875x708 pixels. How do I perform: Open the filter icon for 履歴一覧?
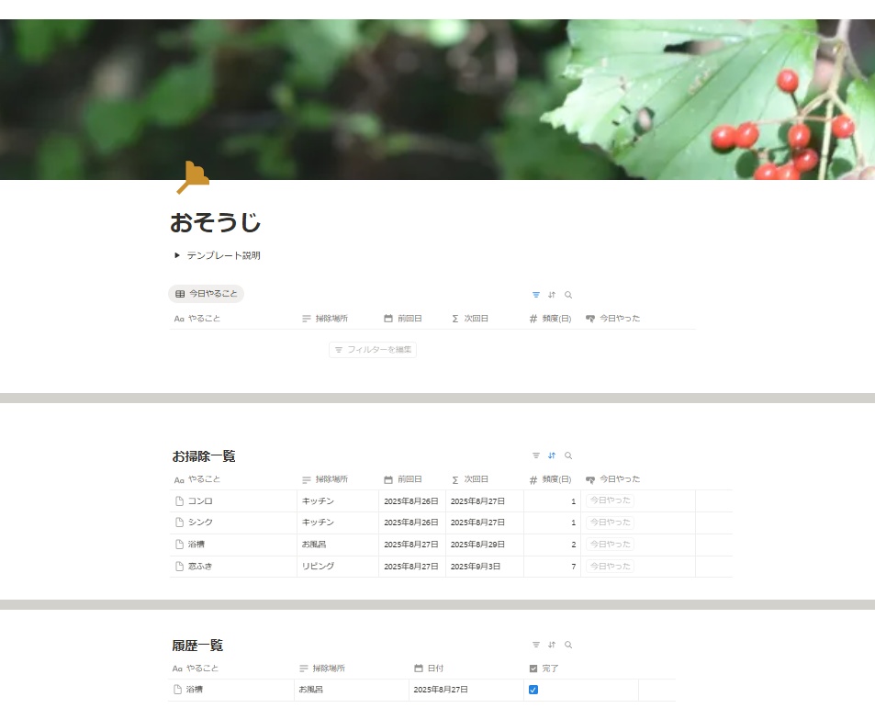[535, 645]
